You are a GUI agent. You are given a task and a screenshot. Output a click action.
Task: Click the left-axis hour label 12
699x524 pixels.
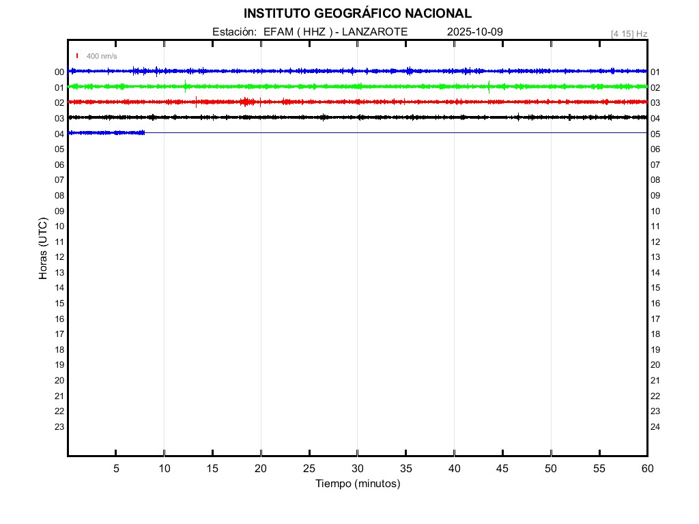coord(59,257)
